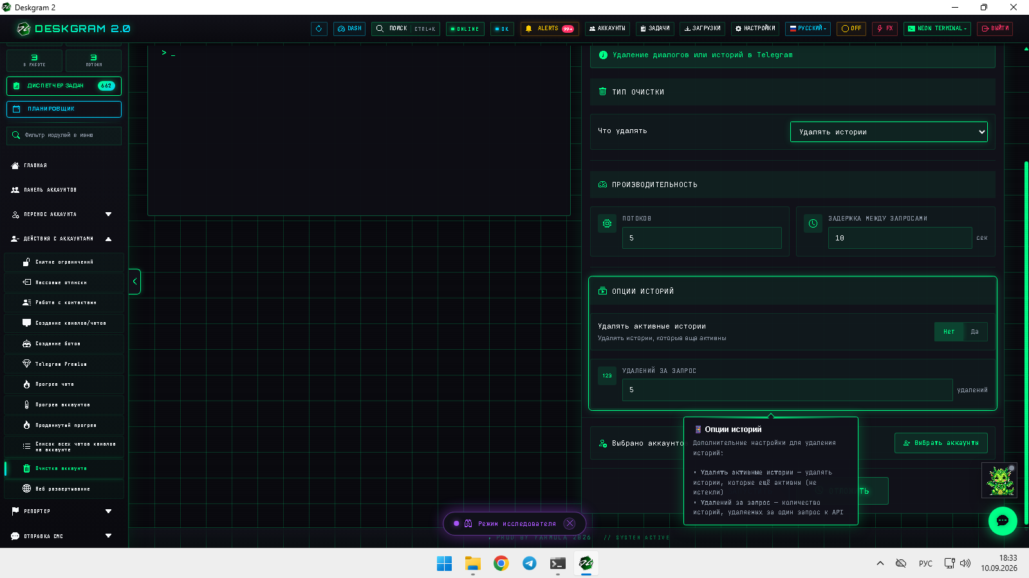Open the Задачи tab in top bar

pyautogui.click(x=655, y=29)
